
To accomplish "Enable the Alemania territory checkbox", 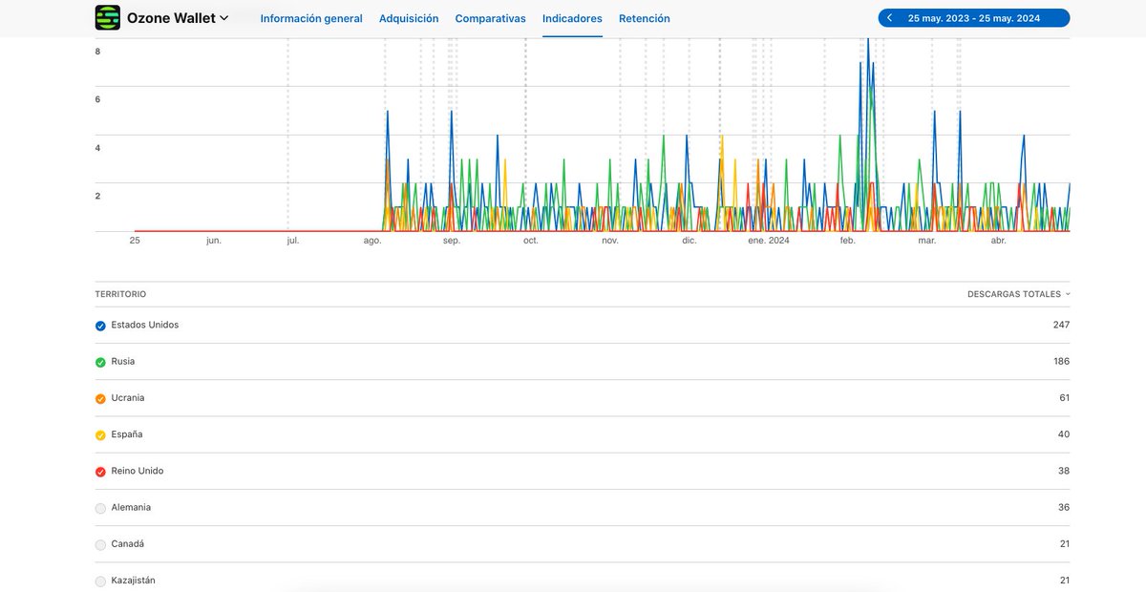I will [x=100, y=508].
